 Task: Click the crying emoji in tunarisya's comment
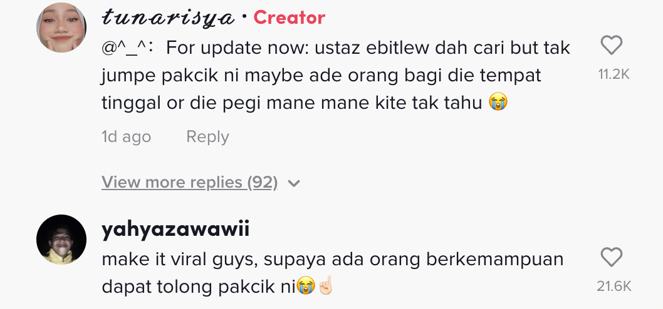pos(498,103)
